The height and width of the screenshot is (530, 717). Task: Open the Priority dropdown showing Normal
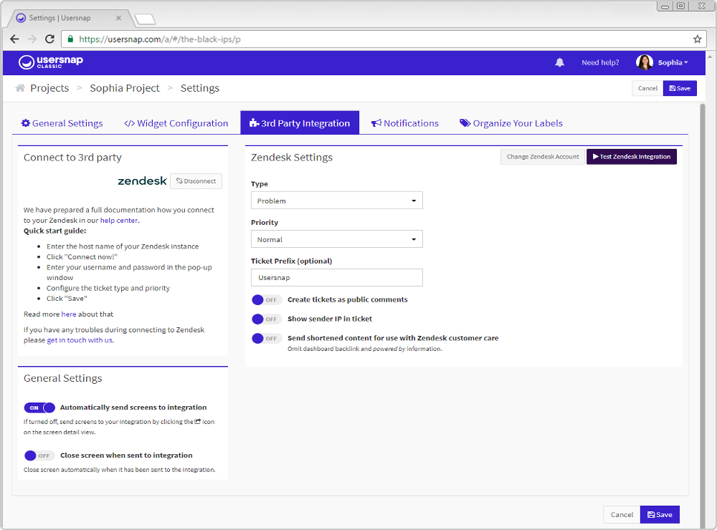[336, 239]
